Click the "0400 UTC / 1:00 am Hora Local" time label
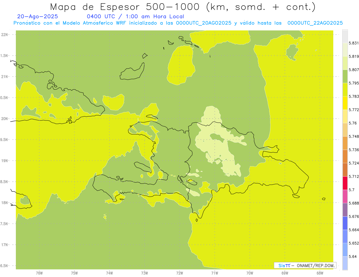The height and width of the screenshot is (277, 359). tap(135, 17)
